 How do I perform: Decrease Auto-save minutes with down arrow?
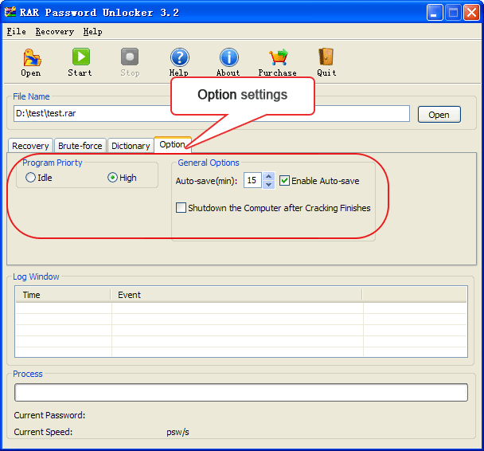tap(269, 184)
